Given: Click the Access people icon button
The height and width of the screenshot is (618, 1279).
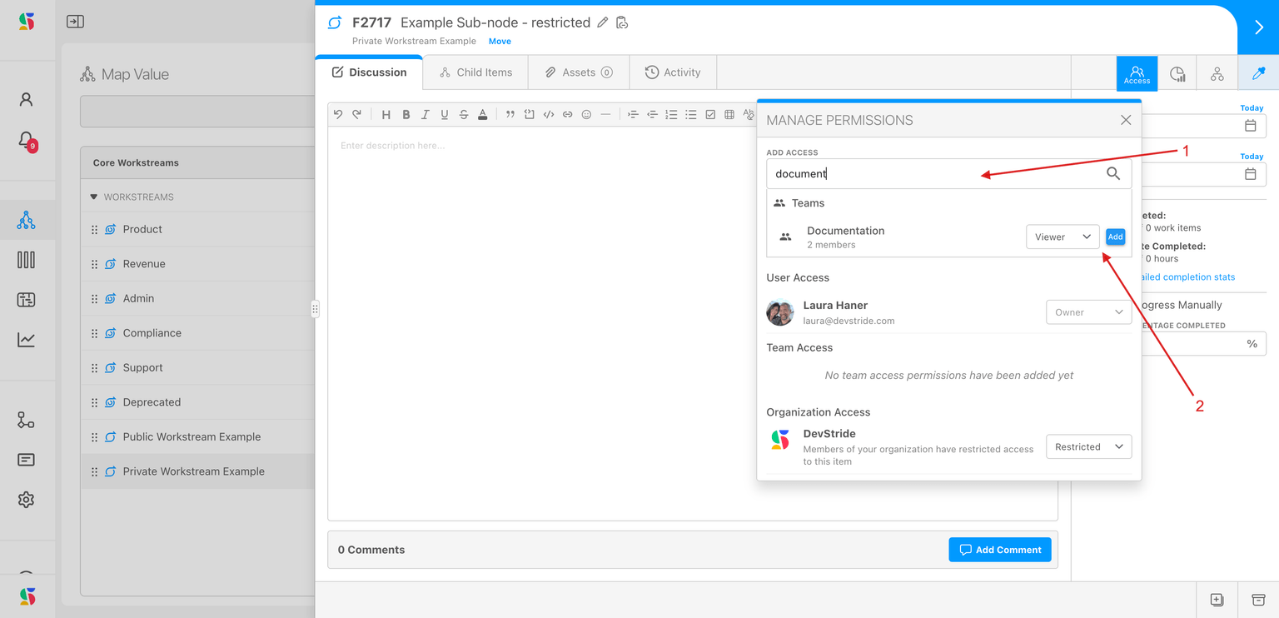Looking at the screenshot, I should [1137, 74].
